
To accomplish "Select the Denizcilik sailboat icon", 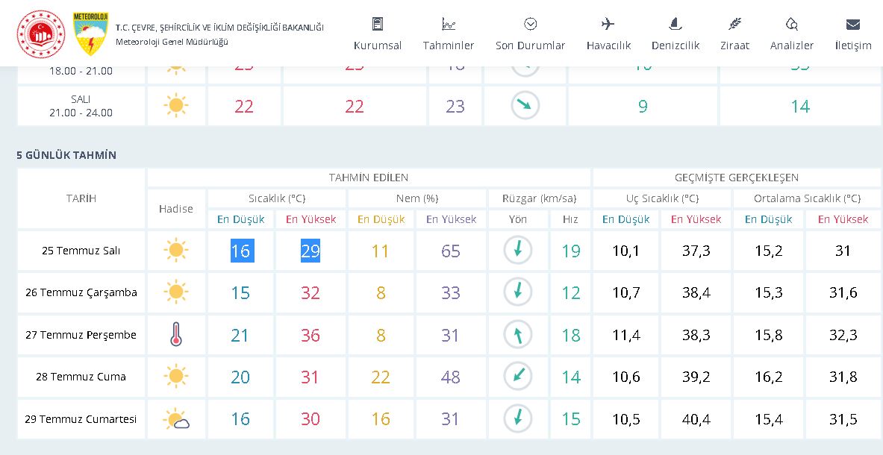I will point(675,24).
